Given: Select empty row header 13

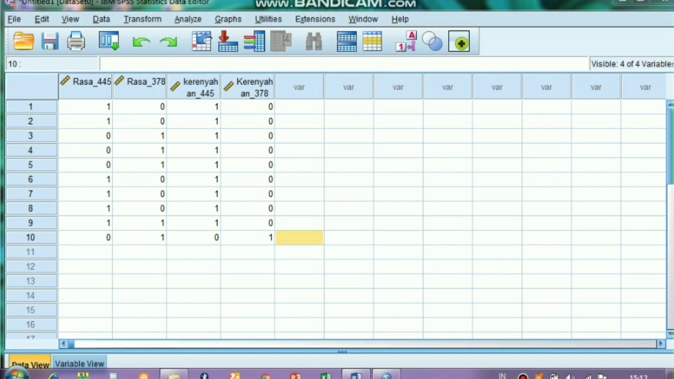Looking at the screenshot, I should [x=31, y=281].
